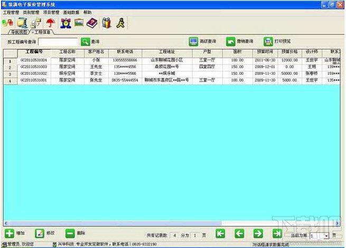The width and height of the screenshot is (346, 248).
Task: Click the picture frame toolbar icon
Action: (x=79, y=23)
